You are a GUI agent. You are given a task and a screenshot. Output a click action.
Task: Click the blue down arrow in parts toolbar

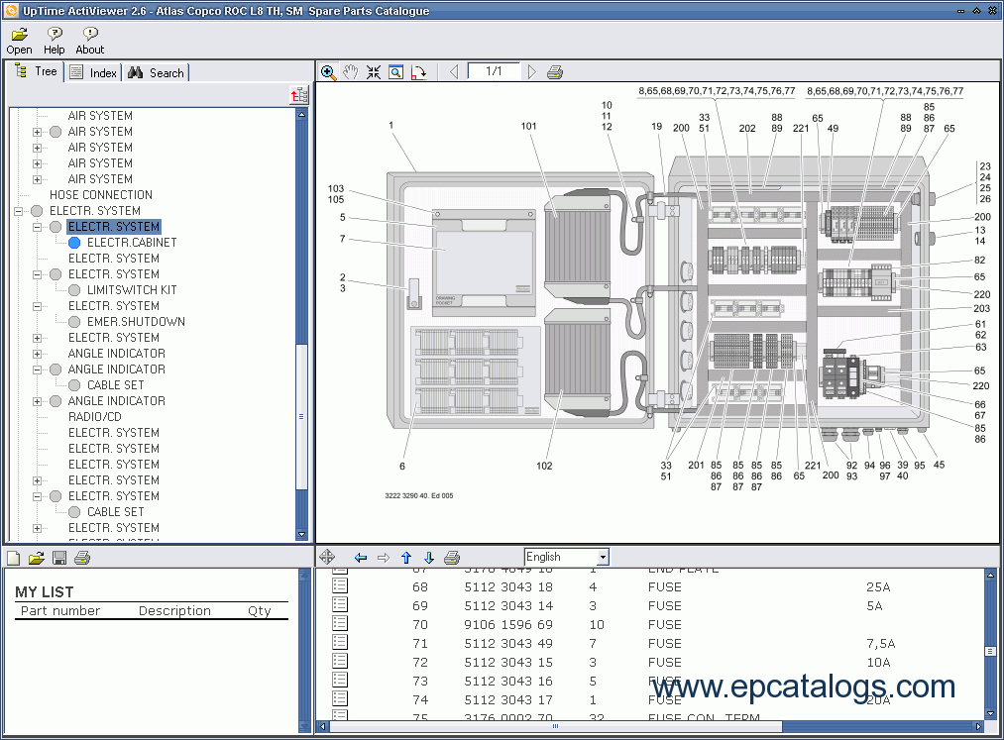pos(429,558)
